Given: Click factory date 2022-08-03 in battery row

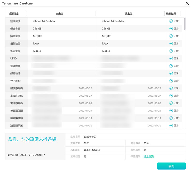Looking at the screenshot, I should point(85,103).
